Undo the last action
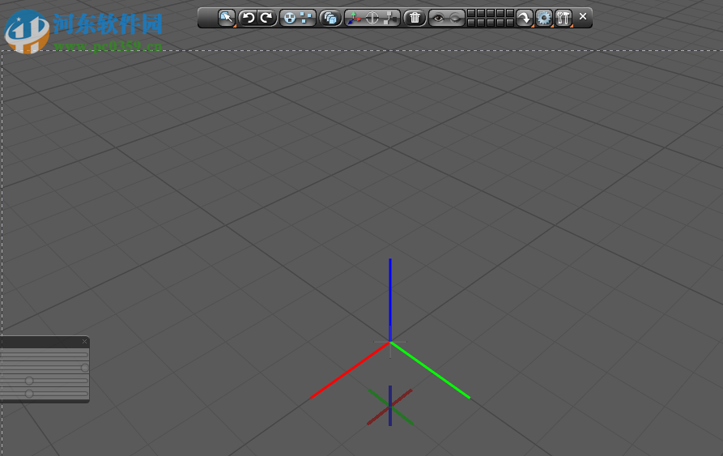This screenshot has width=723, height=456. (x=249, y=18)
